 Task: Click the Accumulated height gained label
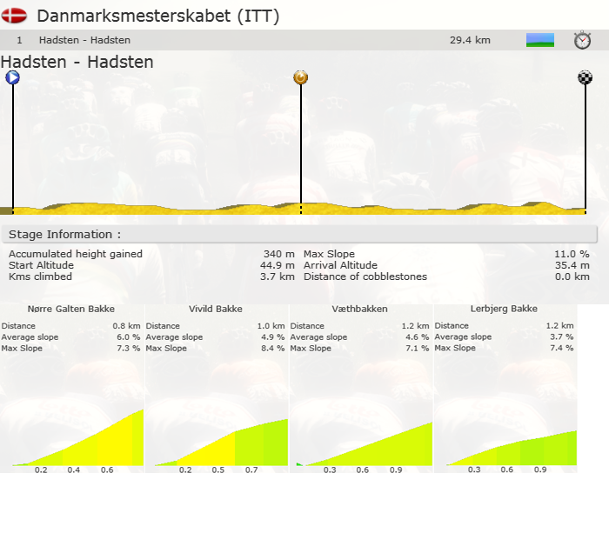tap(76, 254)
